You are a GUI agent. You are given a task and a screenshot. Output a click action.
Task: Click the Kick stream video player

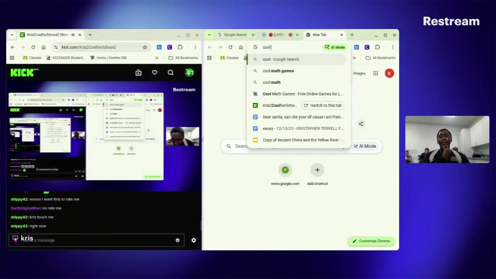click(x=104, y=136)
